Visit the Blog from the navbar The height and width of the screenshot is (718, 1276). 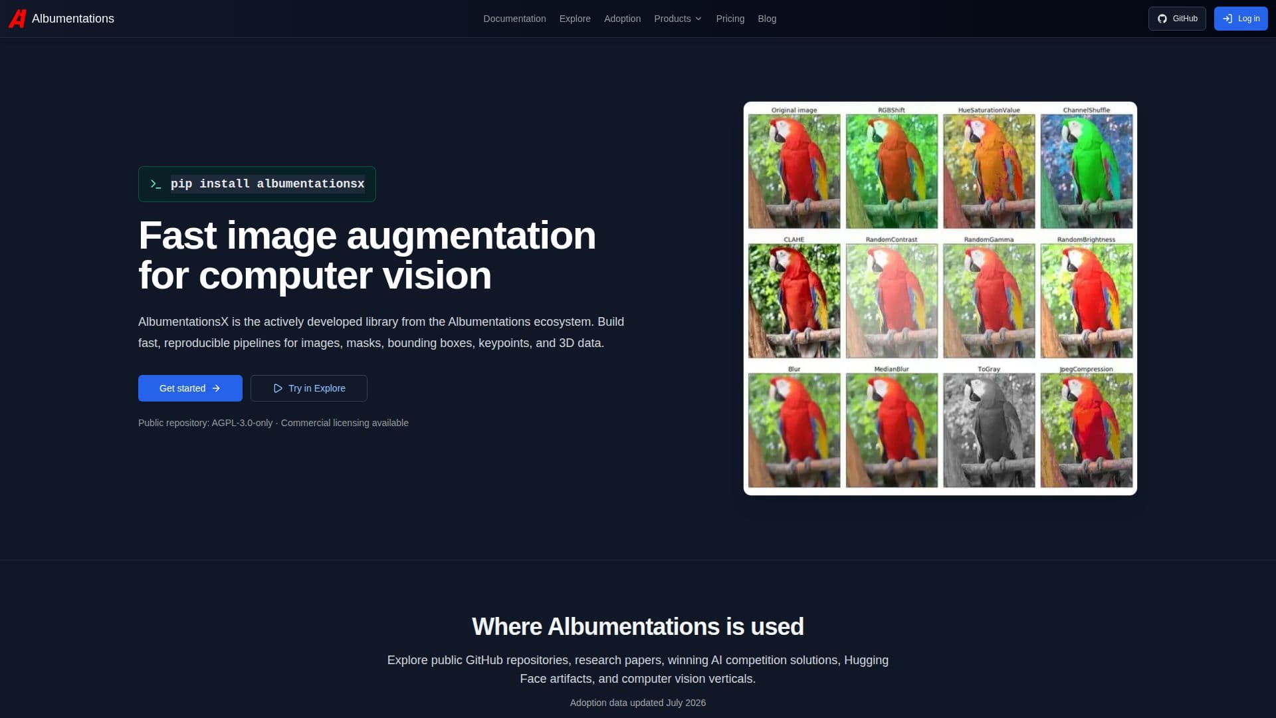point(767,19)
